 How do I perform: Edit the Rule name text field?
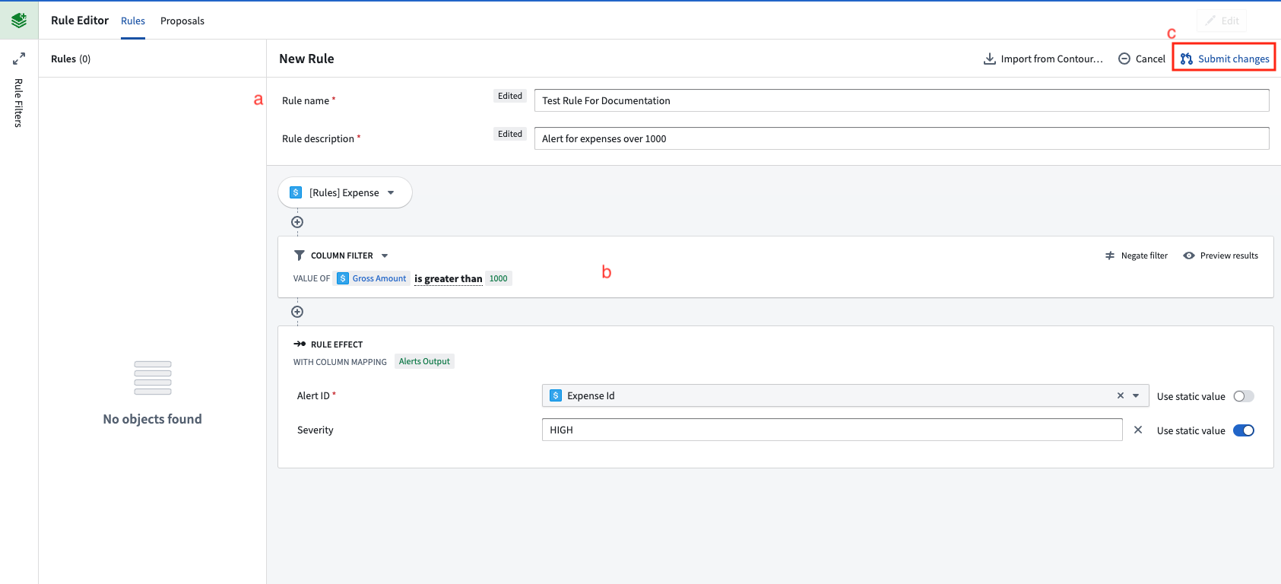point(902,100)
